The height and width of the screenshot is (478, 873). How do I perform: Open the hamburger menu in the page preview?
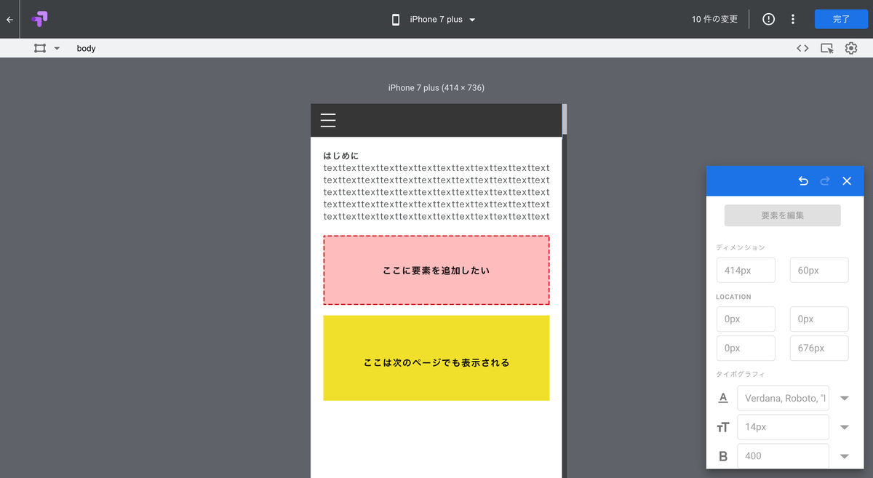pyautogui.click(x=328, y=119)
